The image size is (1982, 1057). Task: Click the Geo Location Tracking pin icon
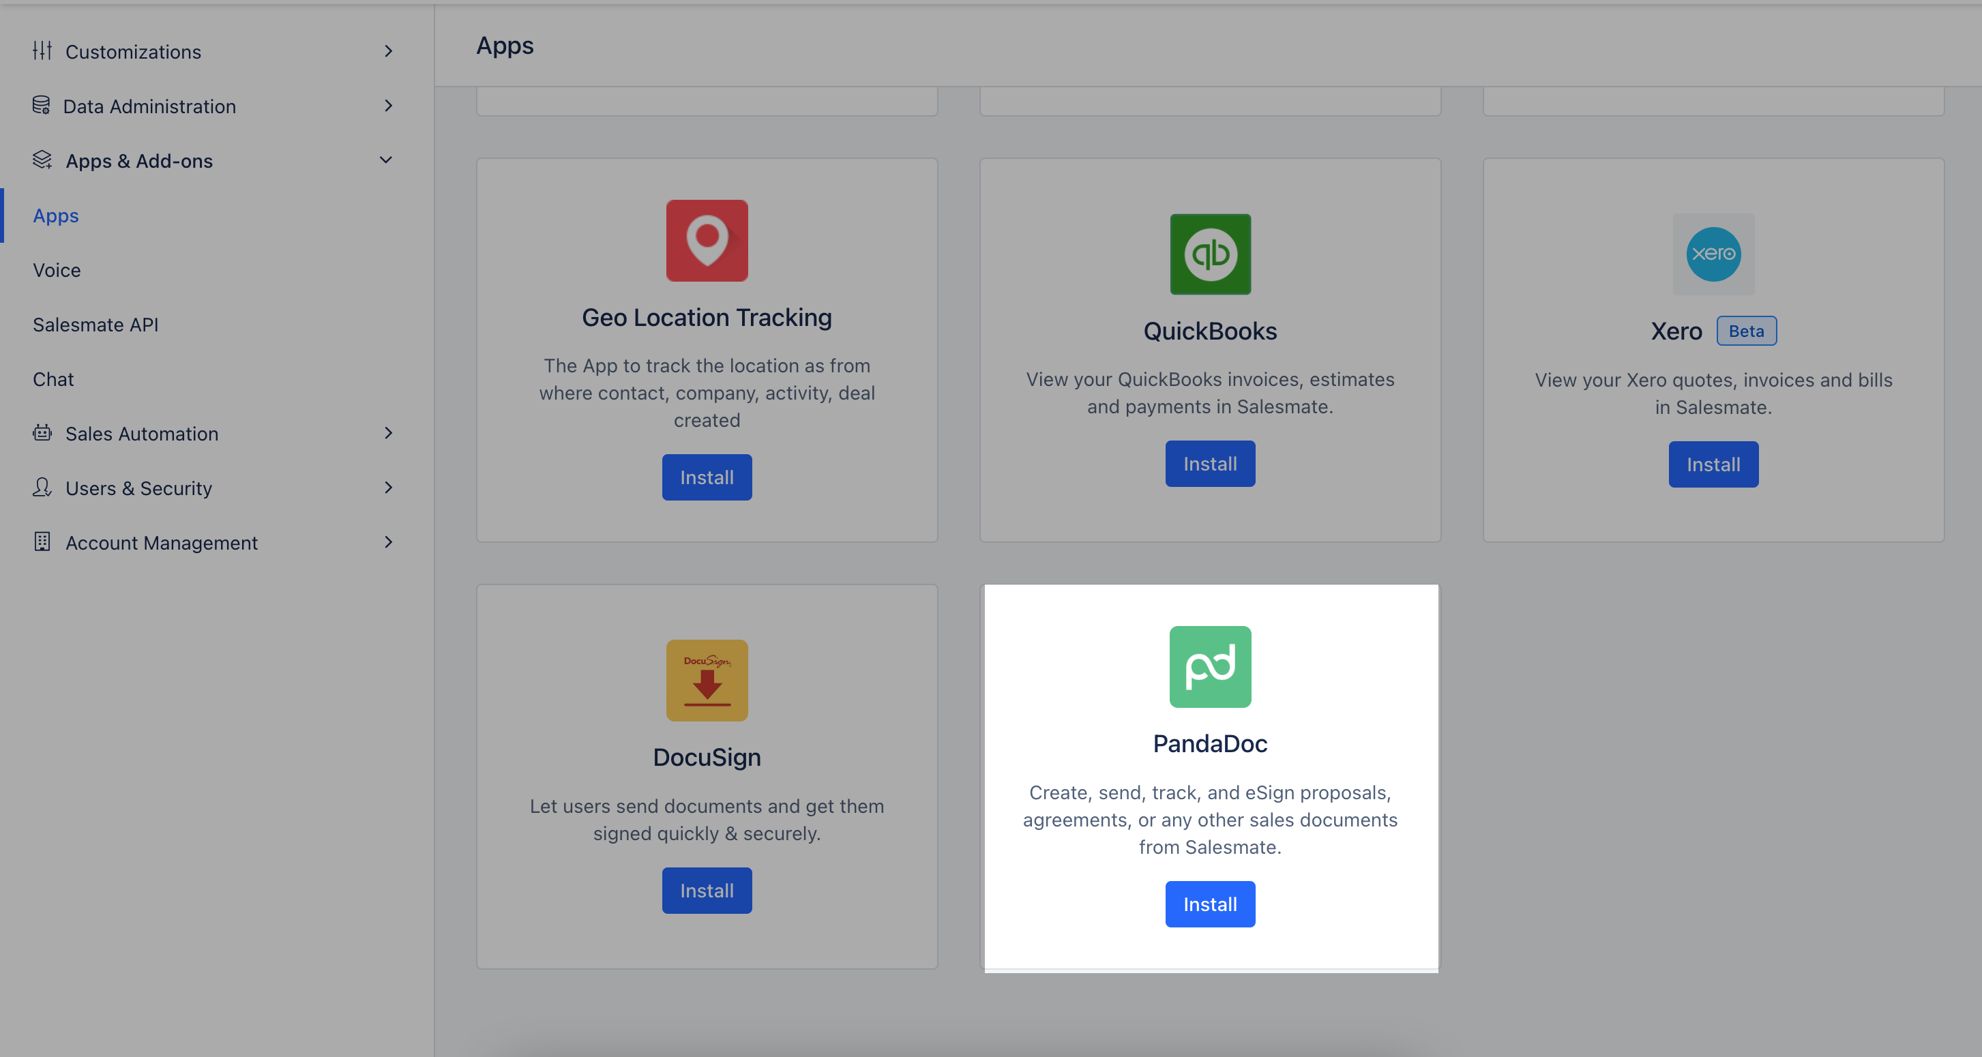click(707, 241)
